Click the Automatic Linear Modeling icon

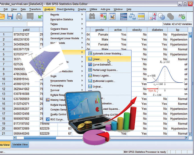90,54
